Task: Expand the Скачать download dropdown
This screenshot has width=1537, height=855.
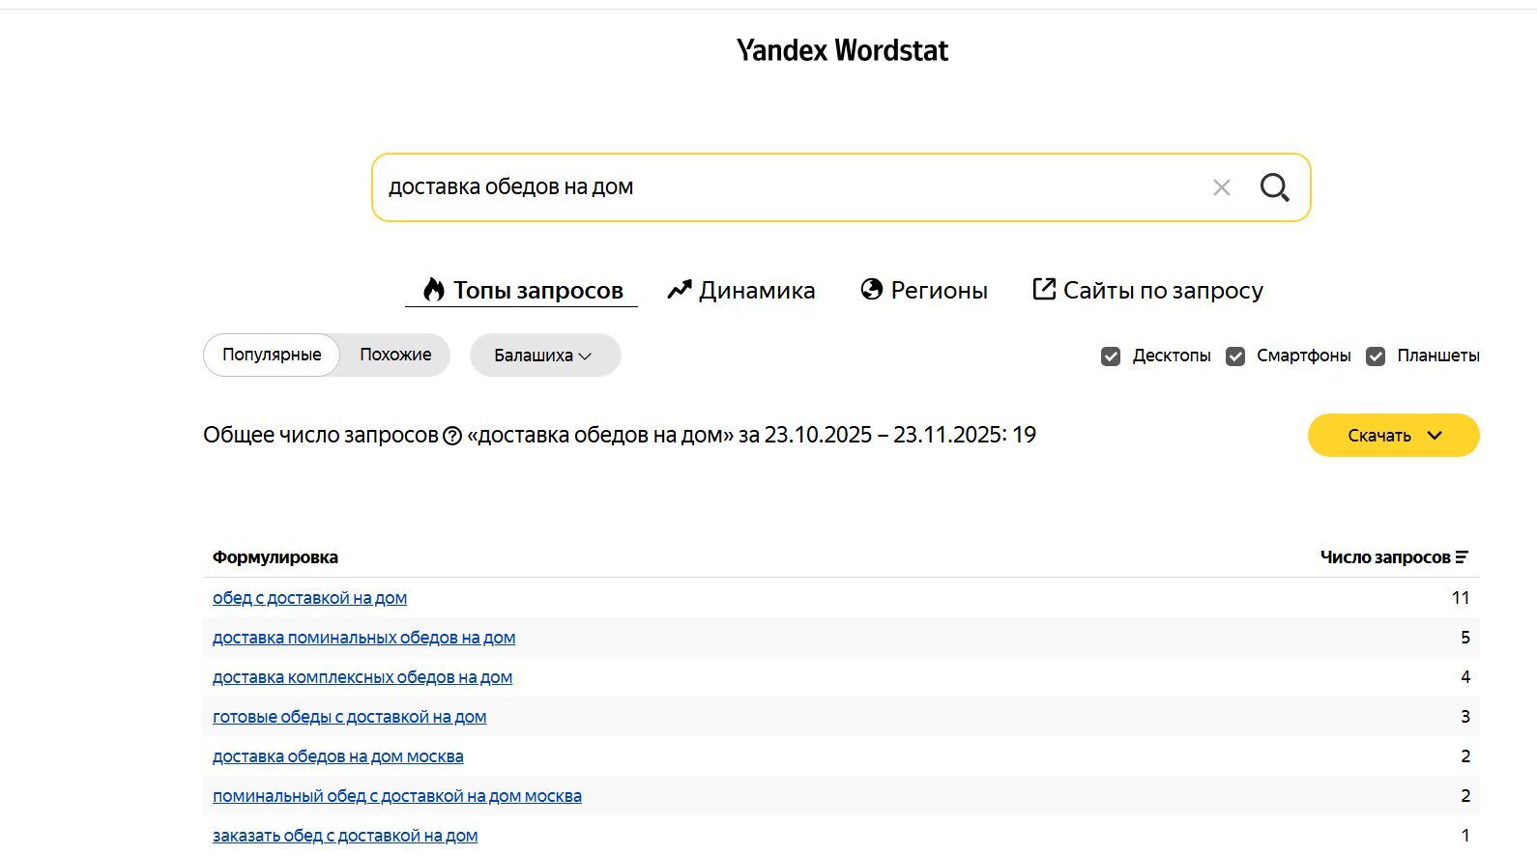Action: coord(1393,436)
